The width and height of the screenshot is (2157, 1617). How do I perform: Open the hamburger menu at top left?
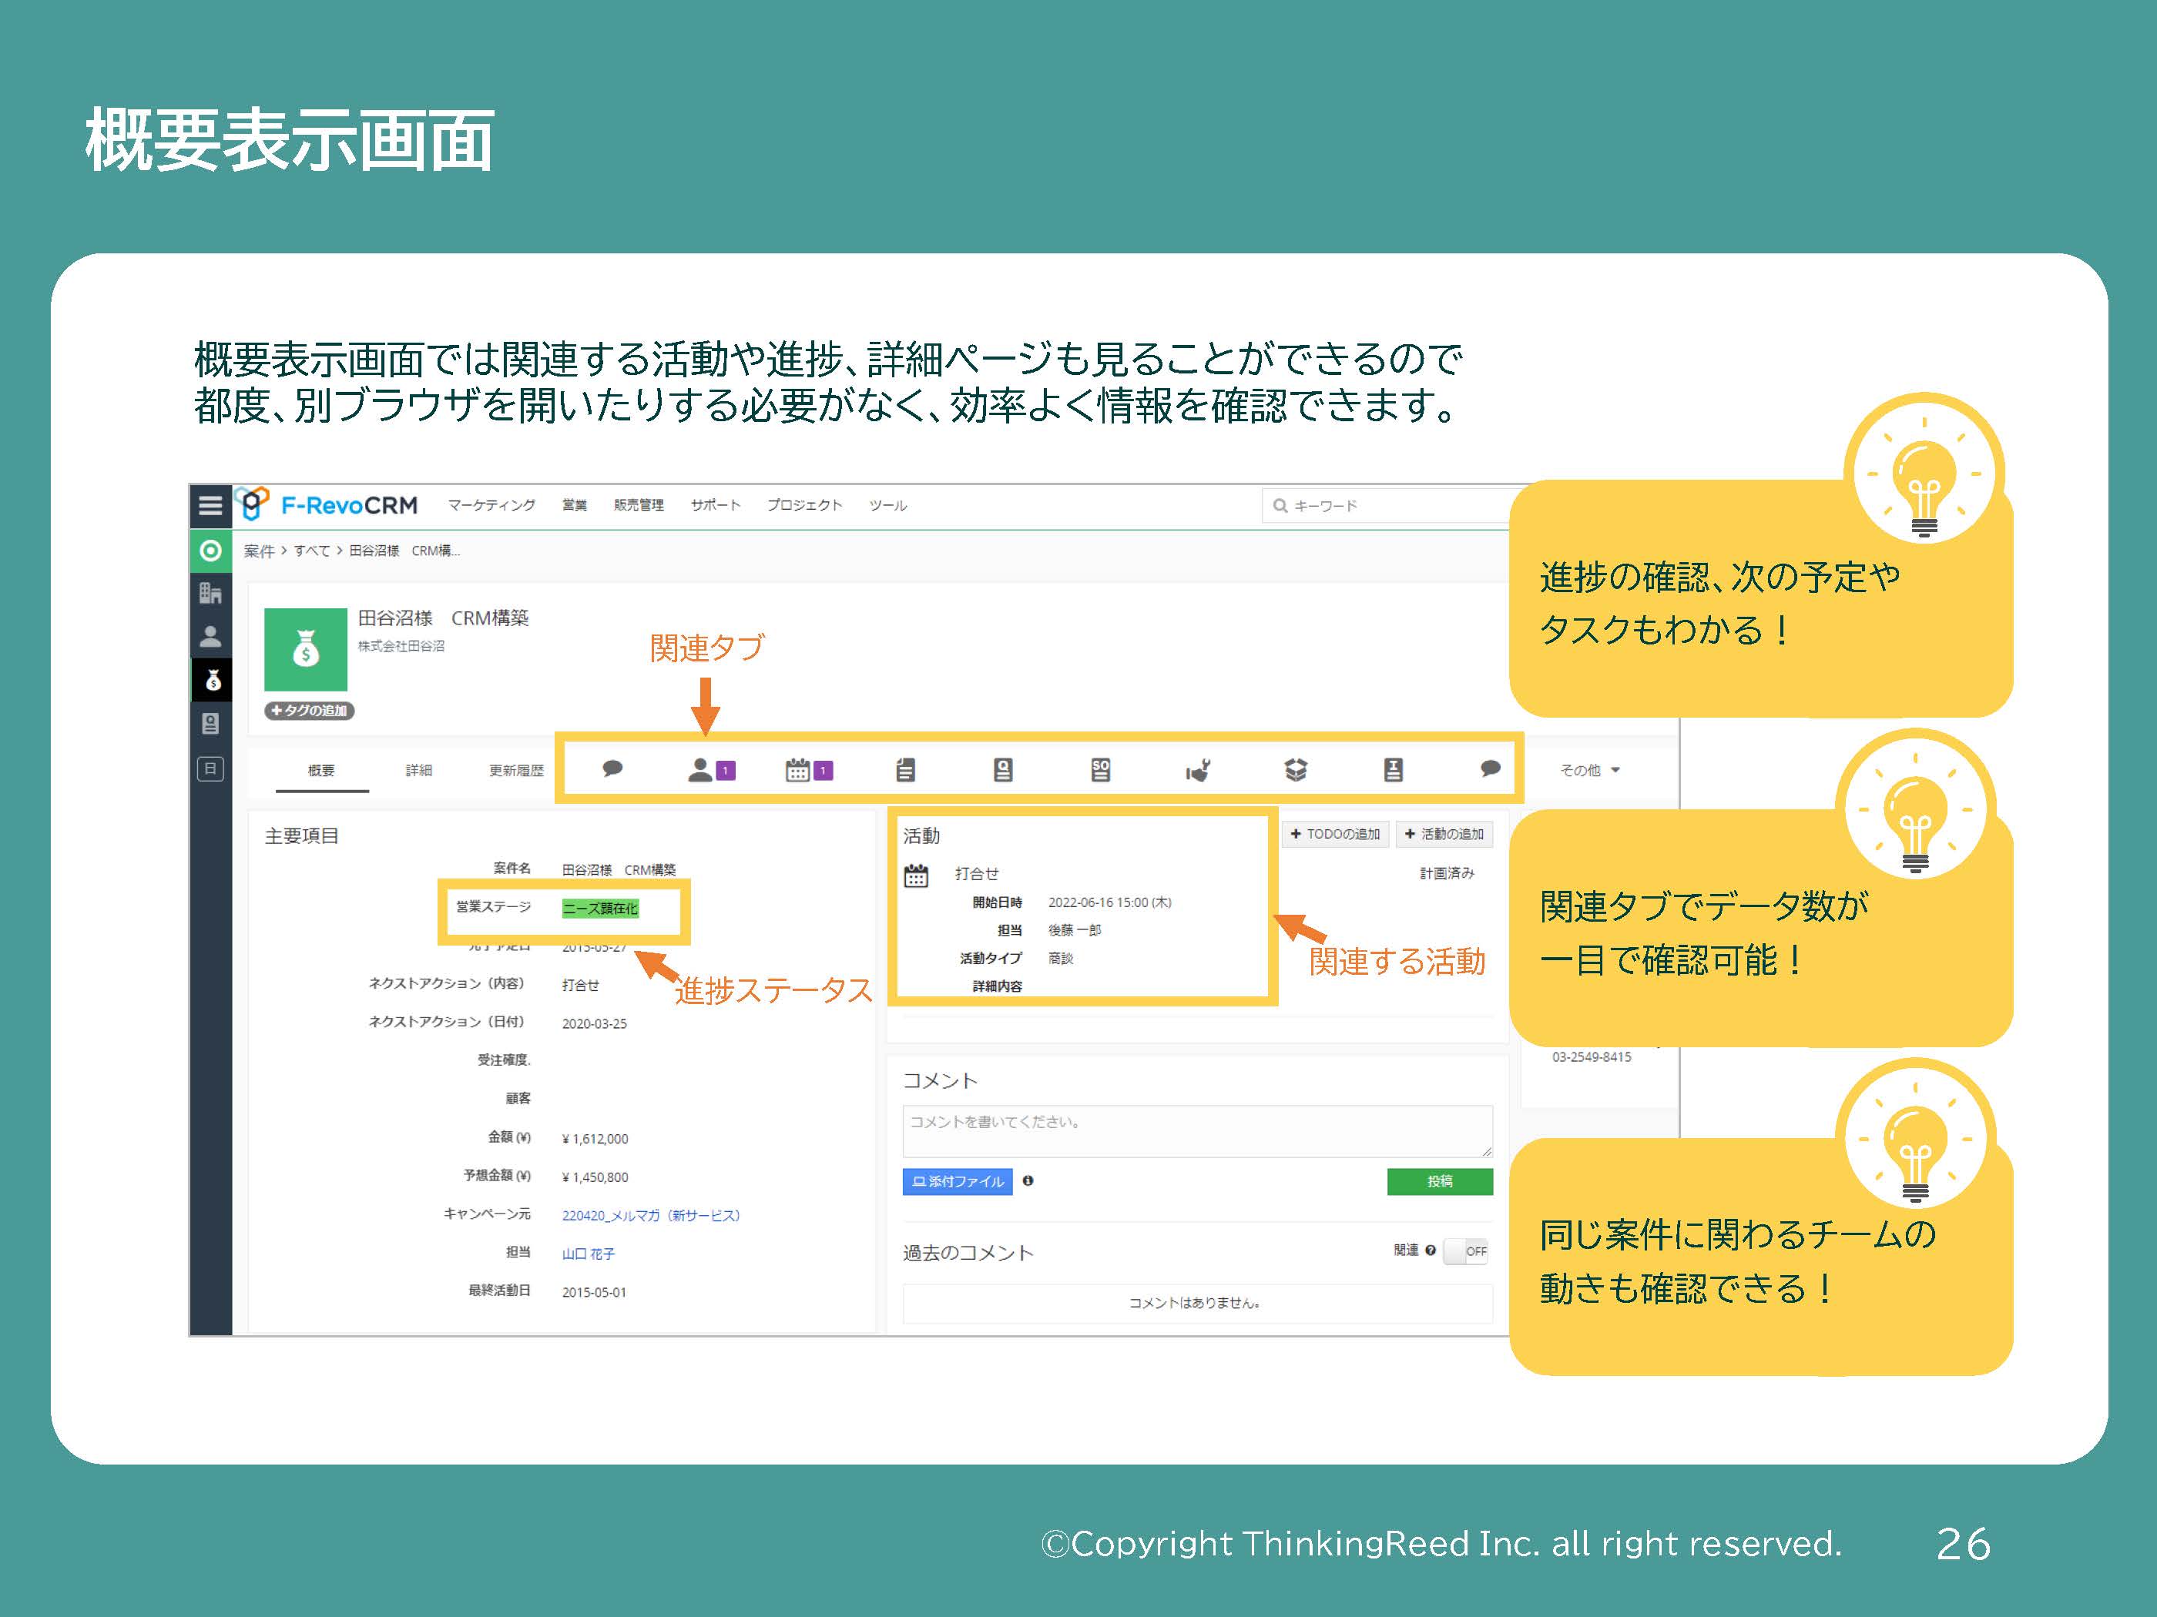pos(210,506)
